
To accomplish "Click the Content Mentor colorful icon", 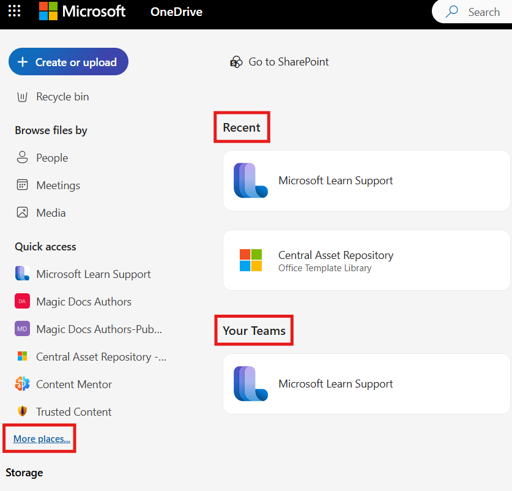I will 22,384.
